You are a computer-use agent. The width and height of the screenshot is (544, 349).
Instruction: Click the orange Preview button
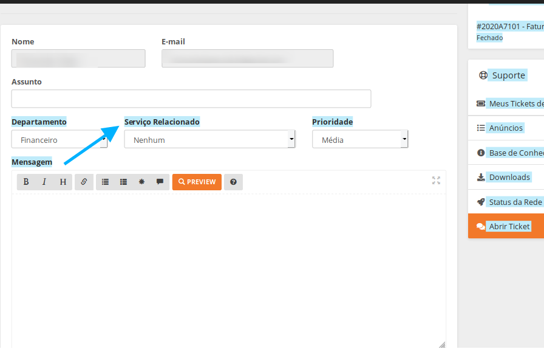[x=197, y=182]
